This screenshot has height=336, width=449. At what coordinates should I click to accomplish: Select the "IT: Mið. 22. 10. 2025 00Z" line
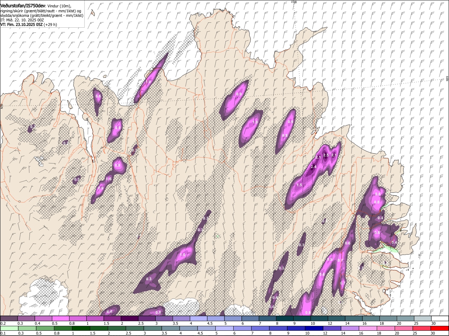pyautogui.click(x=22, y=20)
